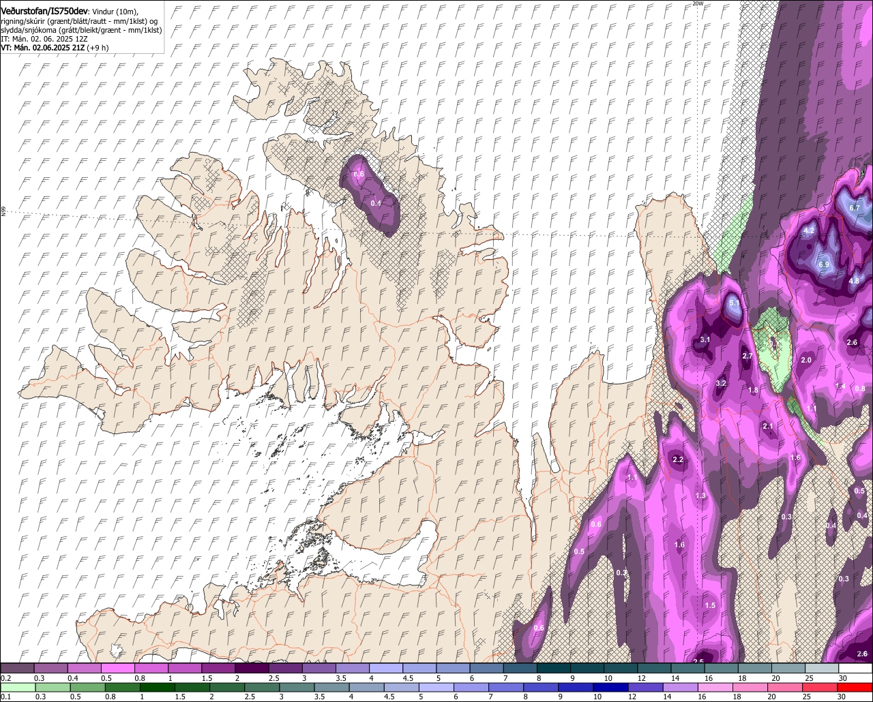Click the 3.1 precipitation value on the map
The width and height of the screenshot is (873, 702).
tap(705, 339)
